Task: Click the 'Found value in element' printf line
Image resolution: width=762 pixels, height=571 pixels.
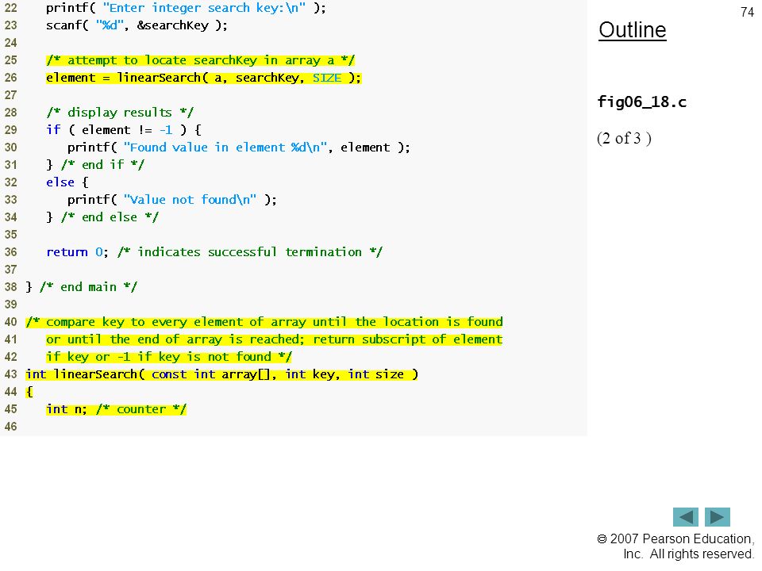Action: [239, 148]
